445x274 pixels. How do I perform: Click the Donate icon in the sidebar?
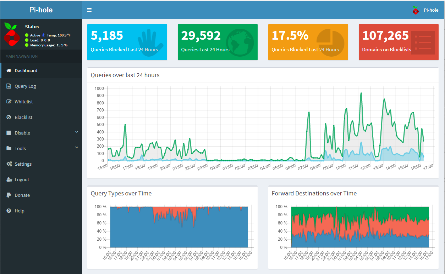9,195
